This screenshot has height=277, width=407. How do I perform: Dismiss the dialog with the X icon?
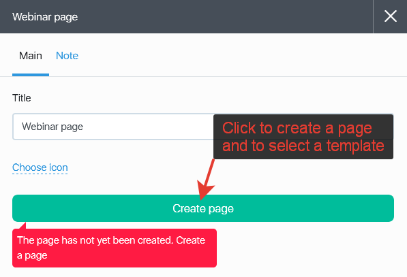390,16
